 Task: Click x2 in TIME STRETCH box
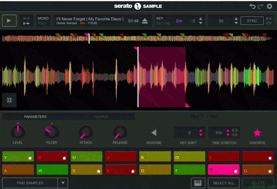click(235, 130)
